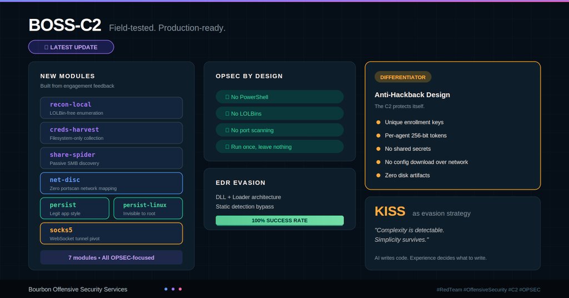Screen dimensions: 569x298
Task: Select the recon-local module card
Action: pyautogui.click(x=111, y=108)
